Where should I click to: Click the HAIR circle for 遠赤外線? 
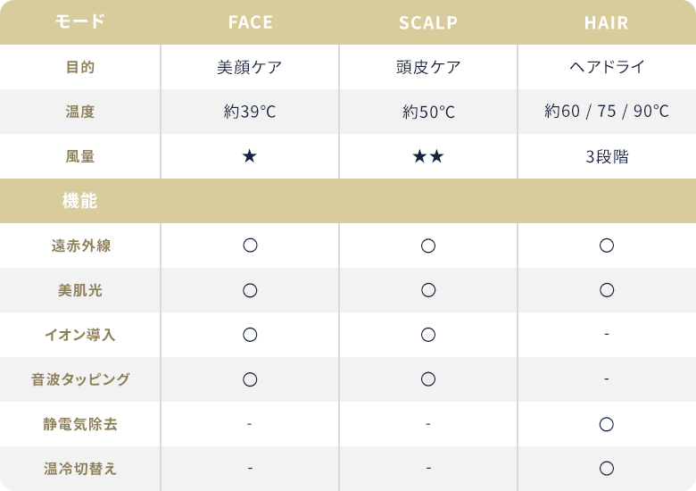coord(607,245)
